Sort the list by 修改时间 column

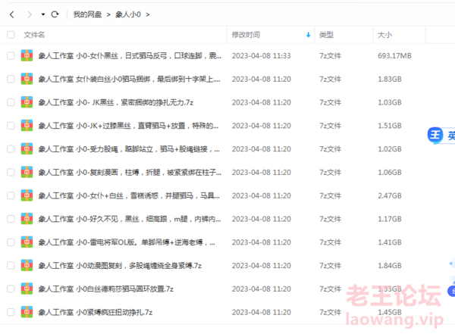pos(246,35)
